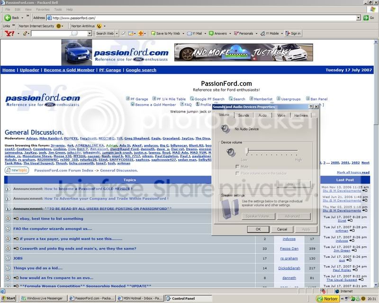The image size is (379, 303).
Task: Click the Norton tray icon in taskbar
Action: (327, 299)
